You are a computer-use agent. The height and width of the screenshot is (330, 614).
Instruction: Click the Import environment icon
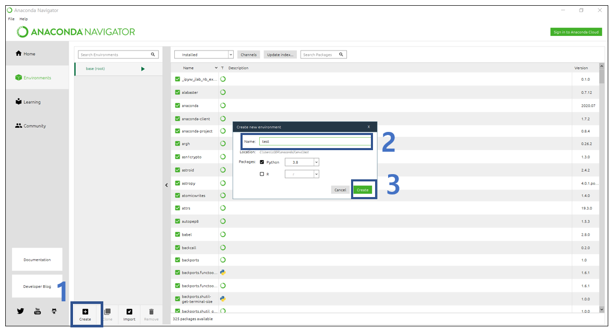click(x=129, y=312)
